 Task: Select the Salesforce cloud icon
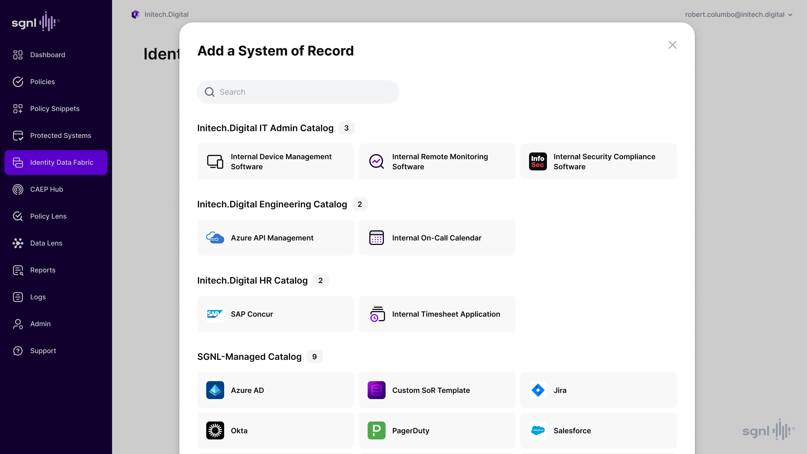pyautogui.click(x=538, y=430)
